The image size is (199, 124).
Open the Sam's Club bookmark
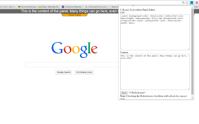coord(8,7)
